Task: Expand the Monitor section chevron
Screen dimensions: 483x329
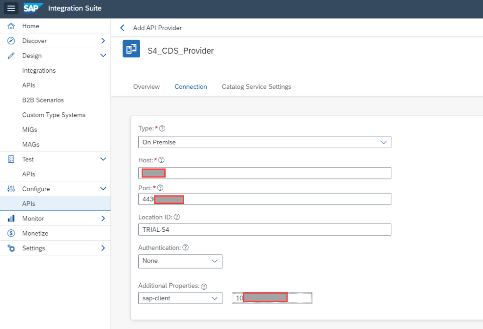Action: pyautogui.click(x=103, y=219)
